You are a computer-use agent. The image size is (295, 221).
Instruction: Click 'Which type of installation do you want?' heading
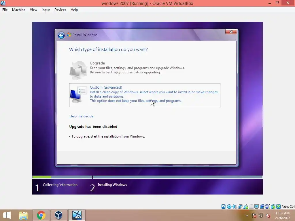[x=108, y=49]
